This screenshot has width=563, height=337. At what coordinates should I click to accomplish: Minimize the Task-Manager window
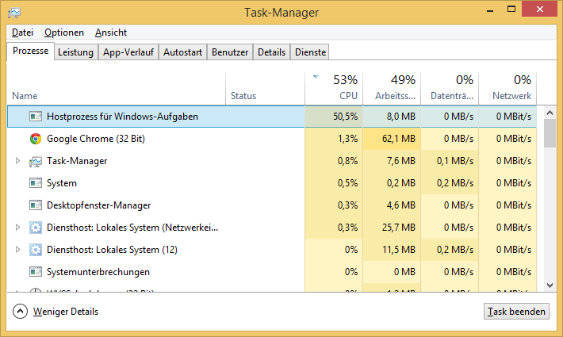[490, 10]
